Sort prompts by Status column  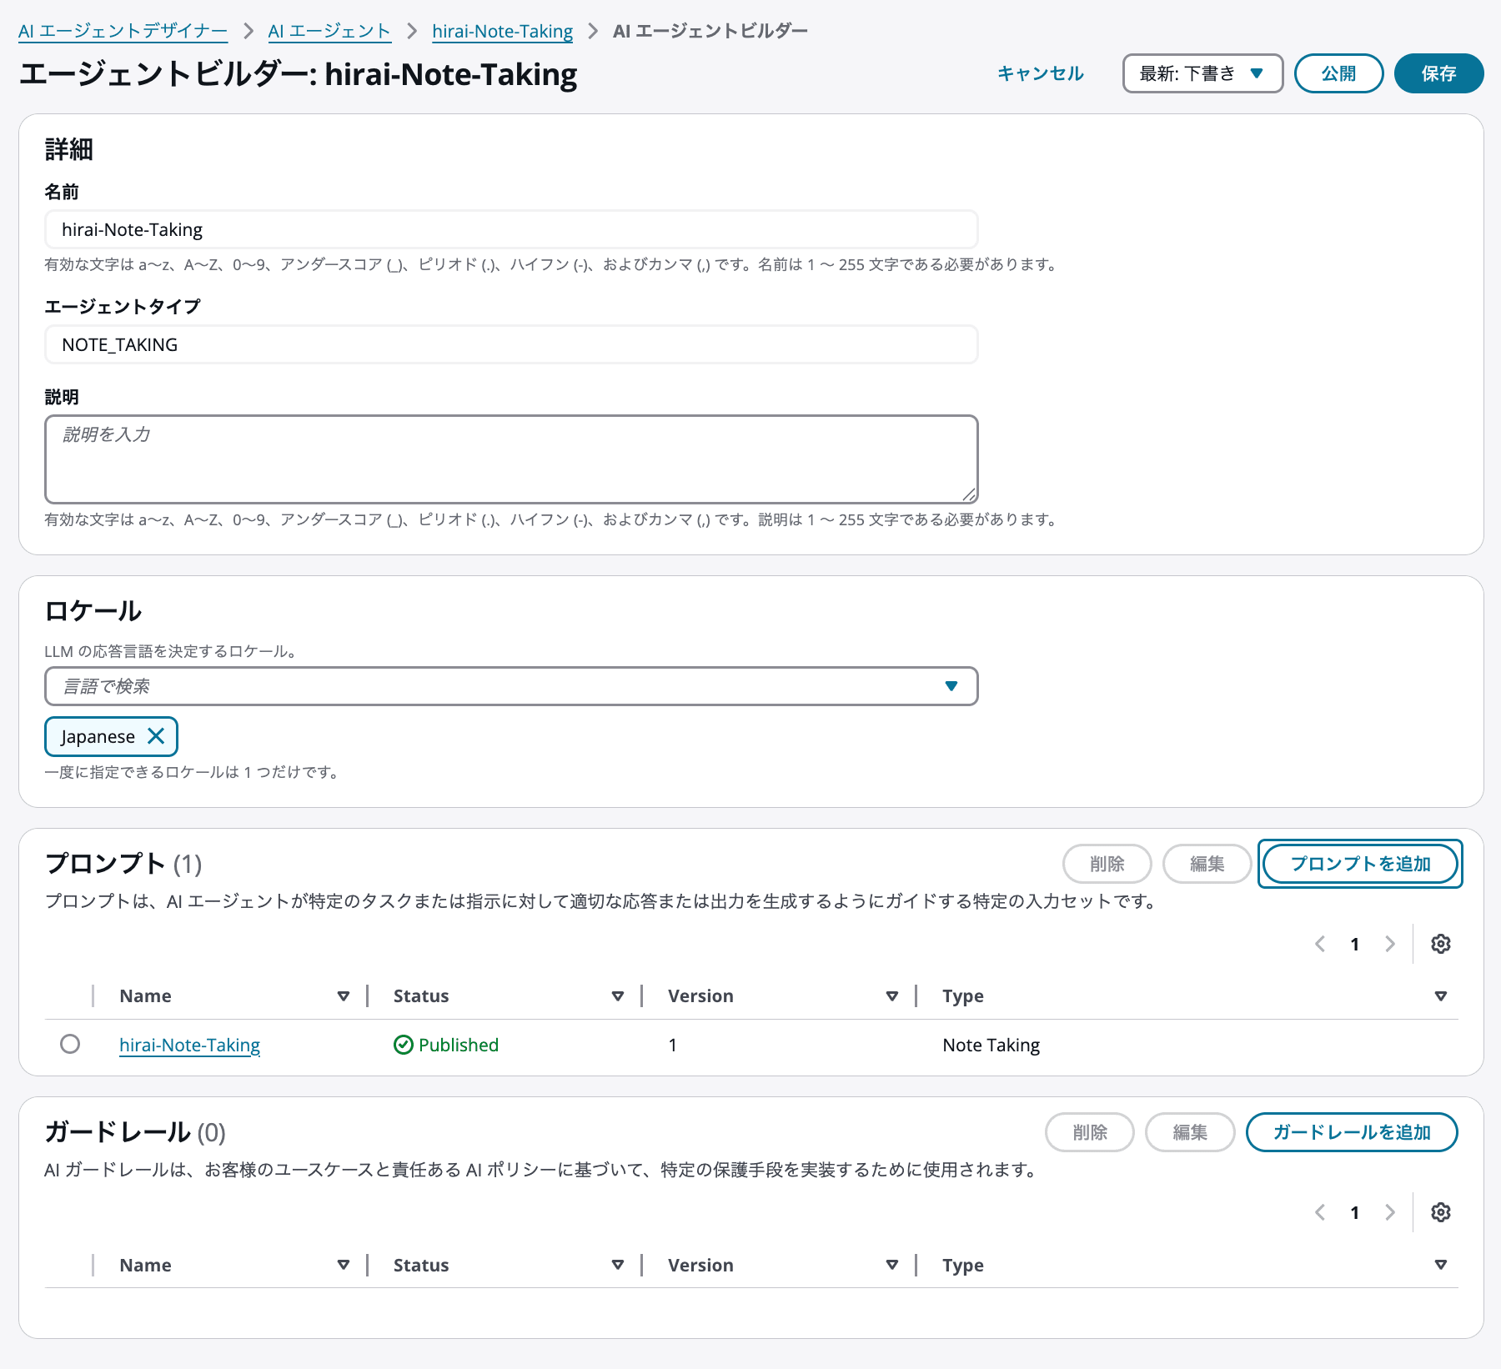click(618, 995)
